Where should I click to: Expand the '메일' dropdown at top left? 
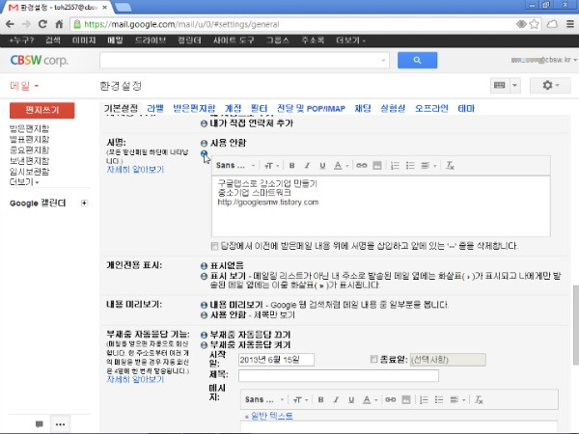(x=24, y=86)
